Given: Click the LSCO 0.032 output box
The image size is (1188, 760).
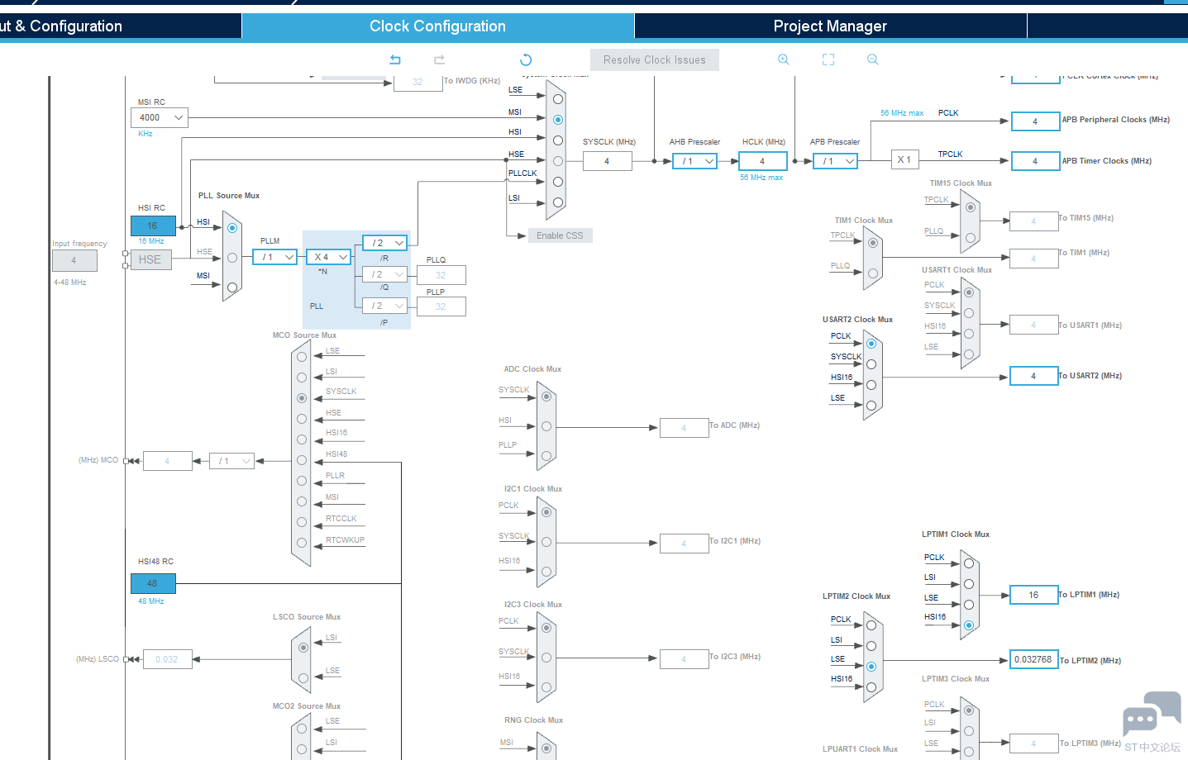Looking at the screenshot, I should [x=168, y=659].
